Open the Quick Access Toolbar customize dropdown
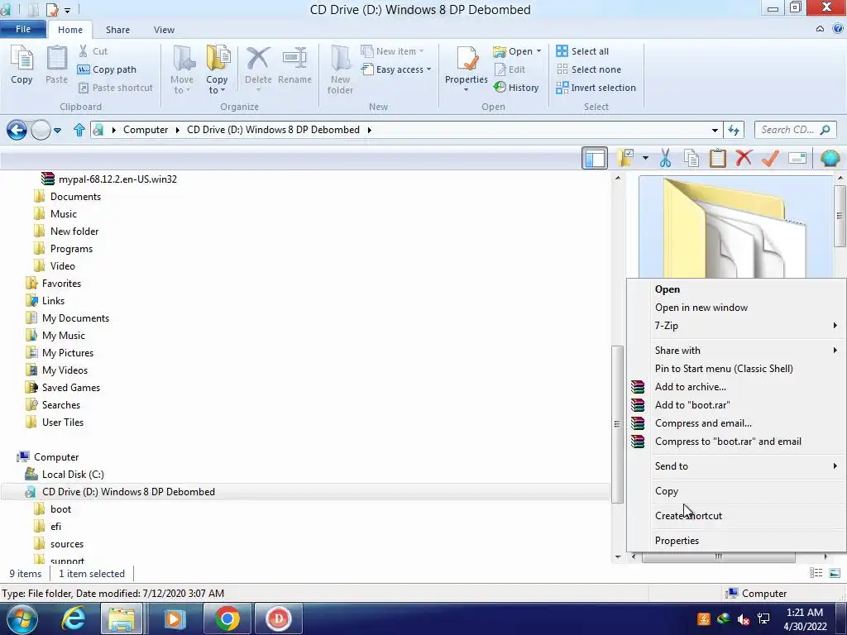 pos(67,10)
